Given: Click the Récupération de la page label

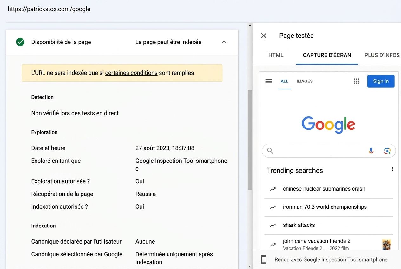Looking at the screenshot, I should click(62, 194).
